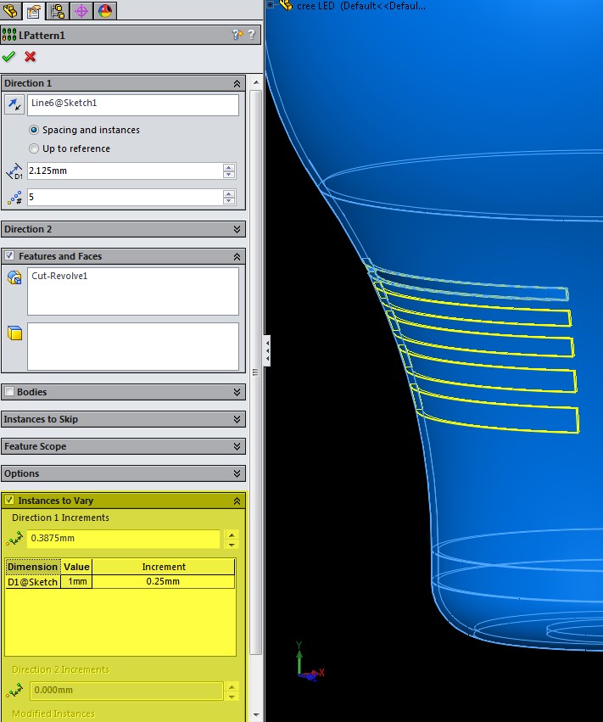Expand the Bodies section
The image size is (603, 722).
(237, 392)
